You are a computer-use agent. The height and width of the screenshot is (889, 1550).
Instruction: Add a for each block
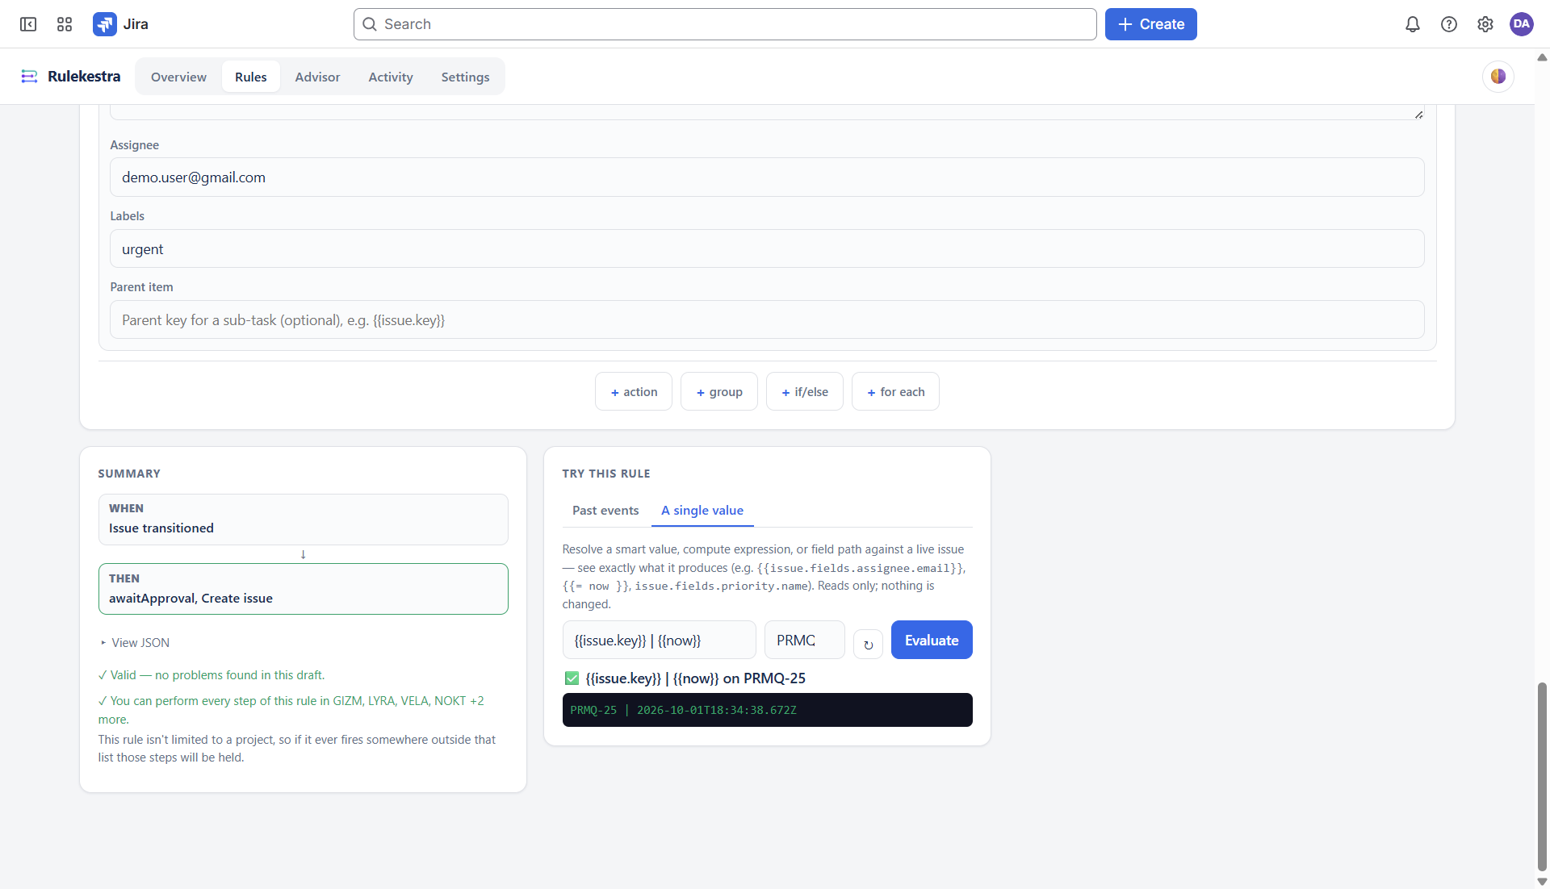point(895,392)
